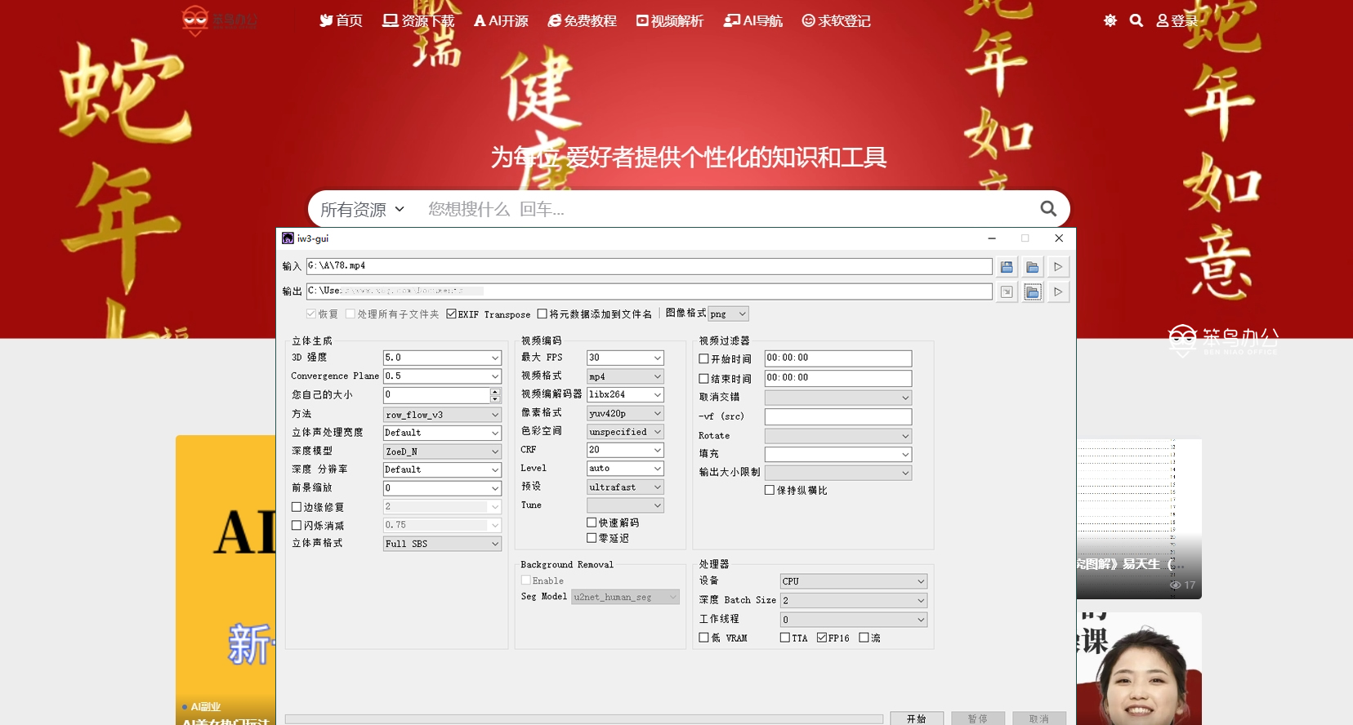Viewport: 1353px width, 725px height.
Task: Click the website search magnifier icon
Action: click(1048, 209)
